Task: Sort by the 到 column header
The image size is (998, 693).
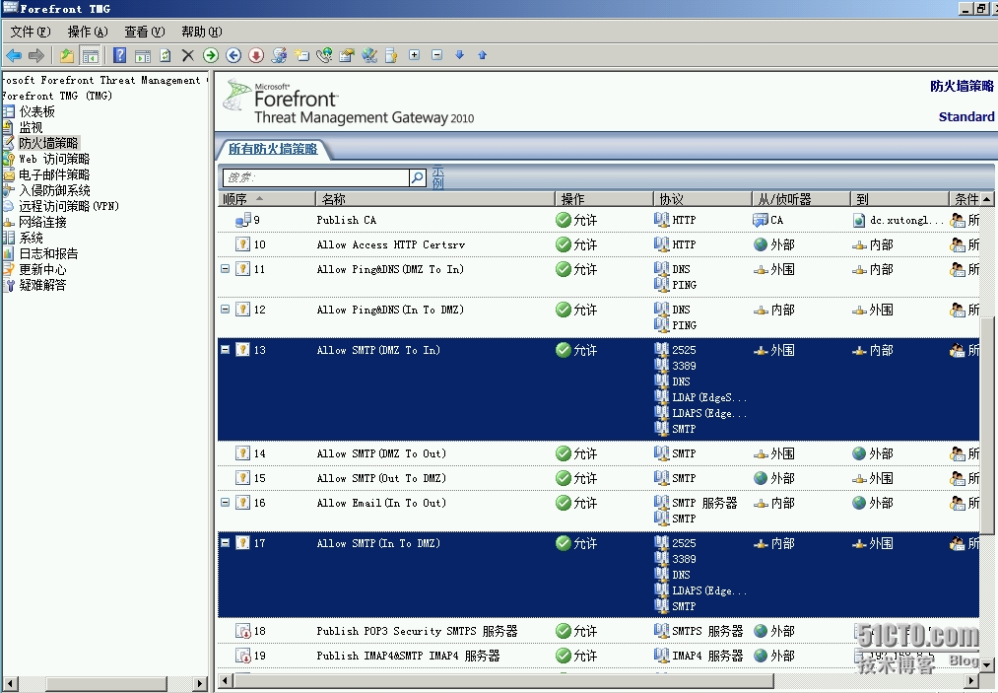Action: coord(899,199)
